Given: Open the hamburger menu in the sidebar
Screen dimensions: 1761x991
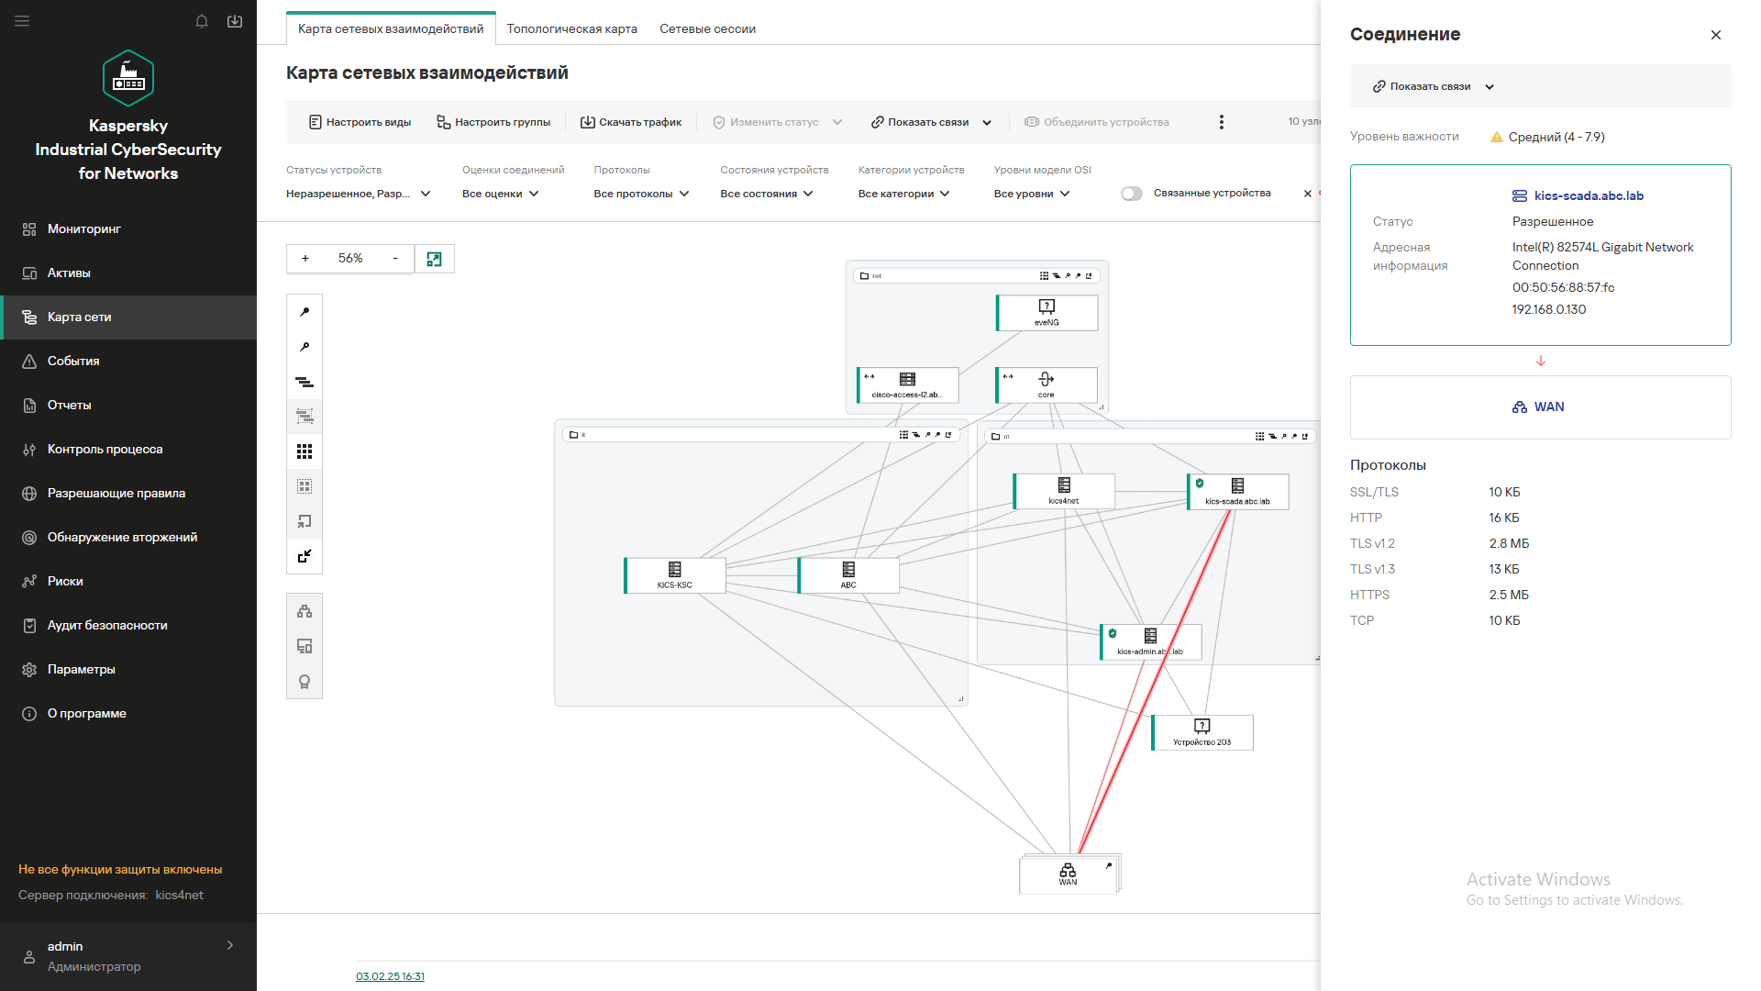Looking at the screenshot, I should 22,21.
